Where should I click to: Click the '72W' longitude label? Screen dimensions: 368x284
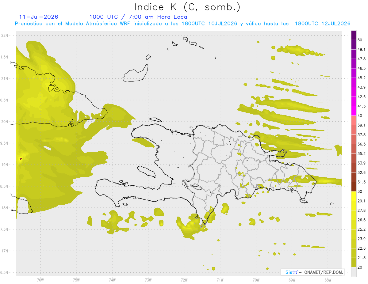click(184, 280)
